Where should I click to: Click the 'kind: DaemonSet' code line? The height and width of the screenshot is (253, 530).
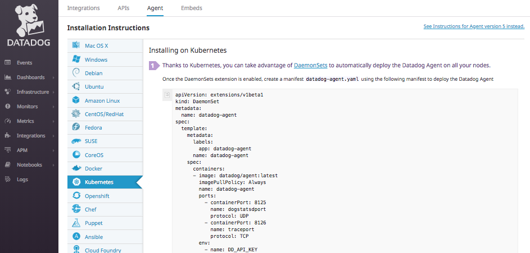pos(197,102)
